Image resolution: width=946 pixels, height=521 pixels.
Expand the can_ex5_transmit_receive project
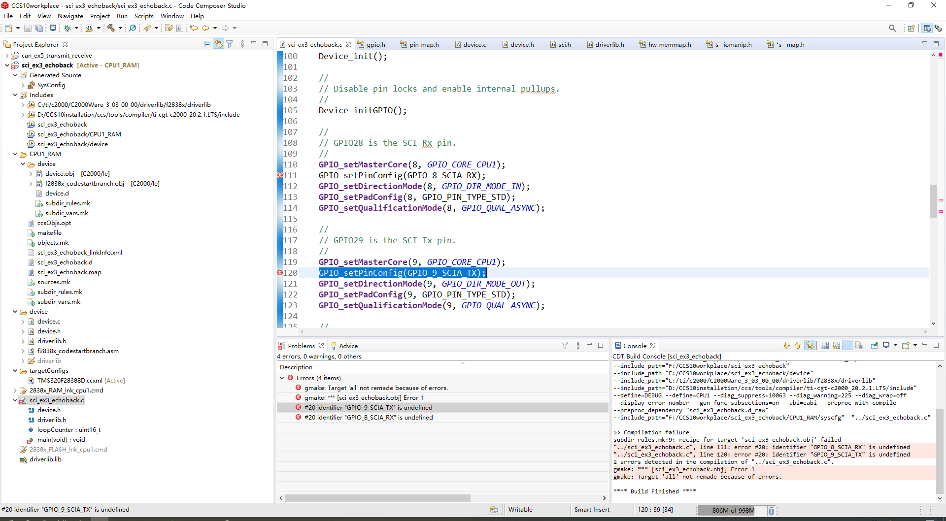(x=7, y=56)
